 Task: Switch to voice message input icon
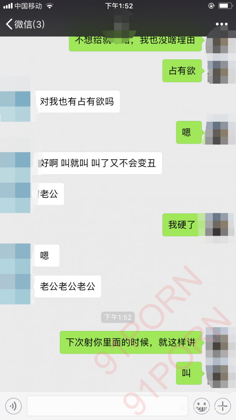[13, 406]
